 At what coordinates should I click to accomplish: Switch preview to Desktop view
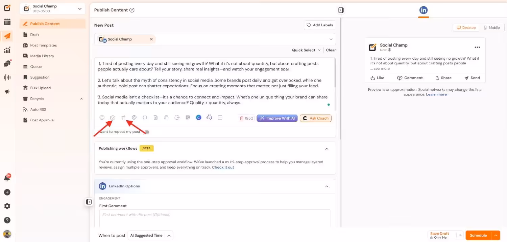tap(466, 28)
